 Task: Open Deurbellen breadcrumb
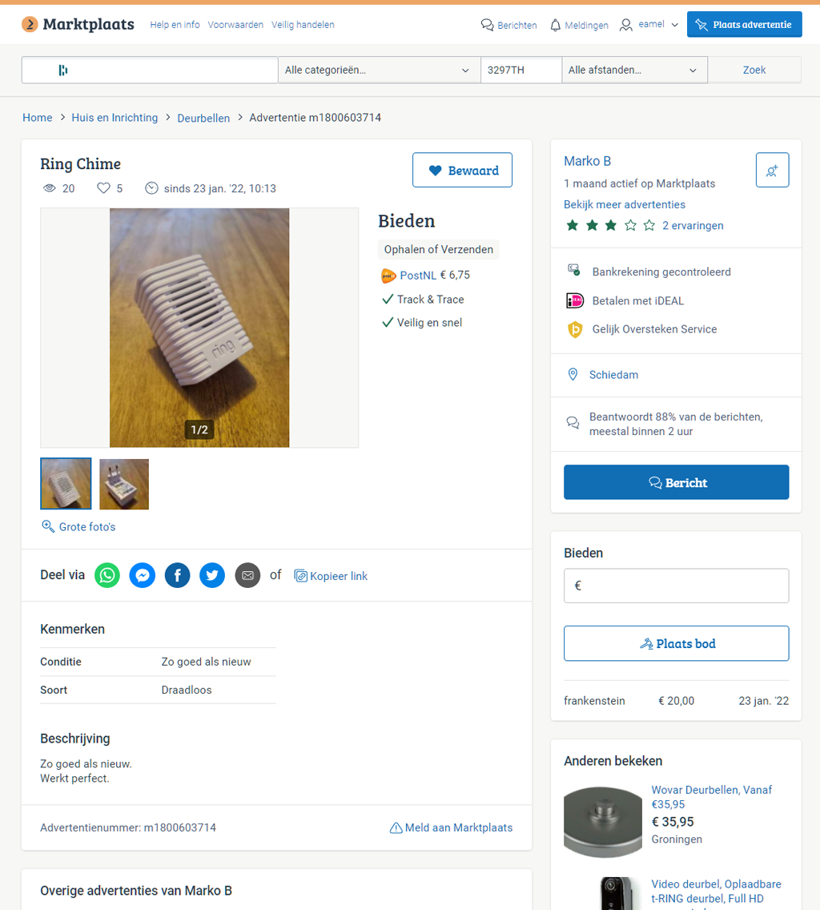click(x=203, y=118)
